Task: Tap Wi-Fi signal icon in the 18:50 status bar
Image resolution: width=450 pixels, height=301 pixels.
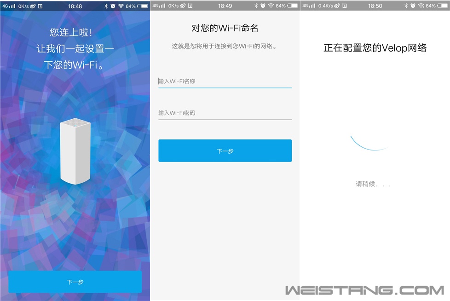Action: (x=421, y=6)
